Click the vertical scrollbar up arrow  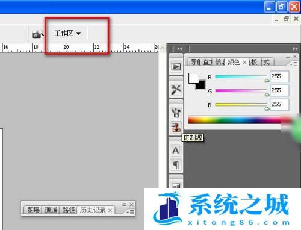[163, 48]
